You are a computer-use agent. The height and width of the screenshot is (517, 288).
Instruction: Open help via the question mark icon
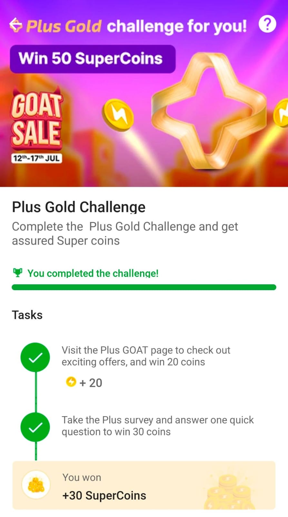(267, 24)
